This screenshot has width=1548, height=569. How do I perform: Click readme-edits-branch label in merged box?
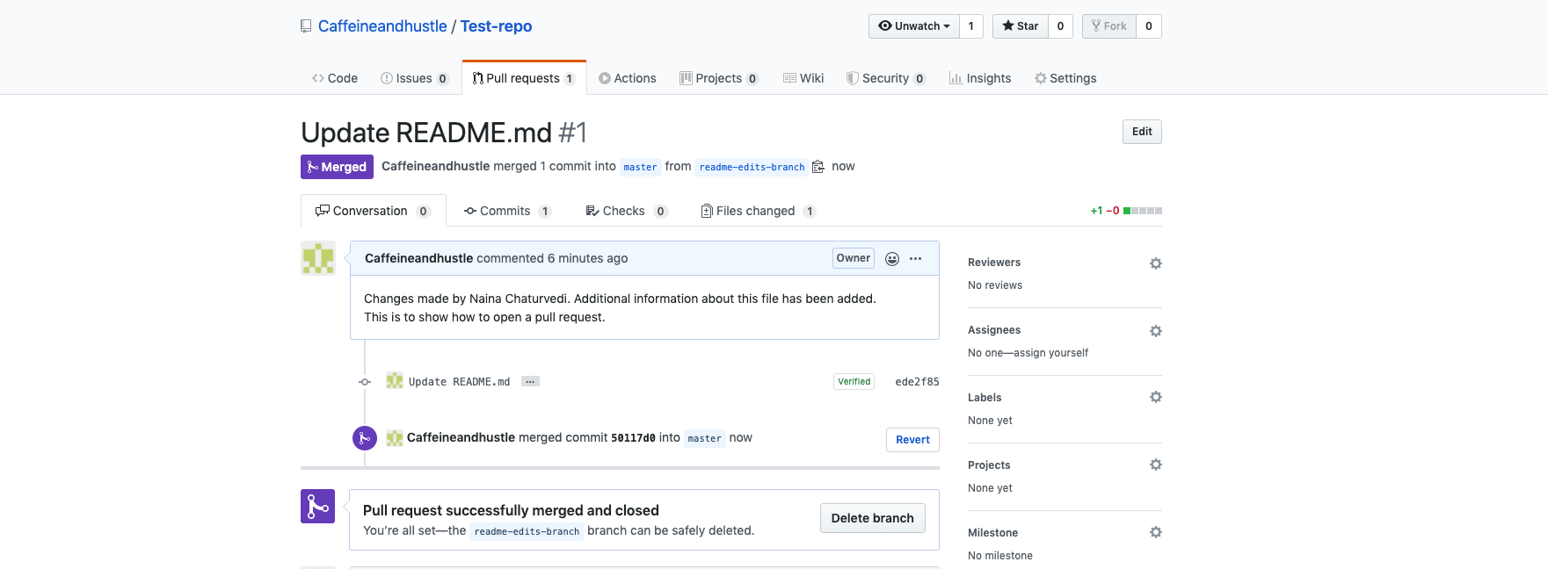coord(527,531)
